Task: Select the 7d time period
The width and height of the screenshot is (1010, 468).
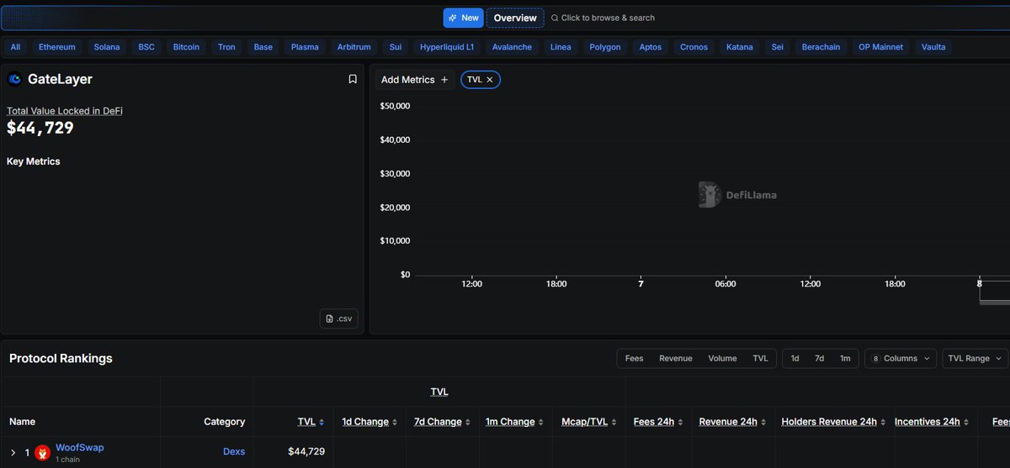Action: pos(819,358)
